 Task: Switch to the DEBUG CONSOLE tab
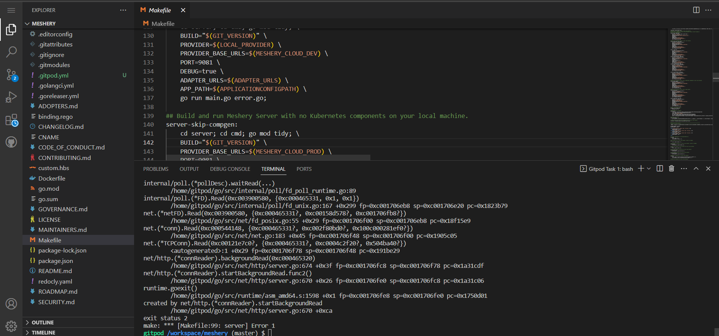pos(230,169)
